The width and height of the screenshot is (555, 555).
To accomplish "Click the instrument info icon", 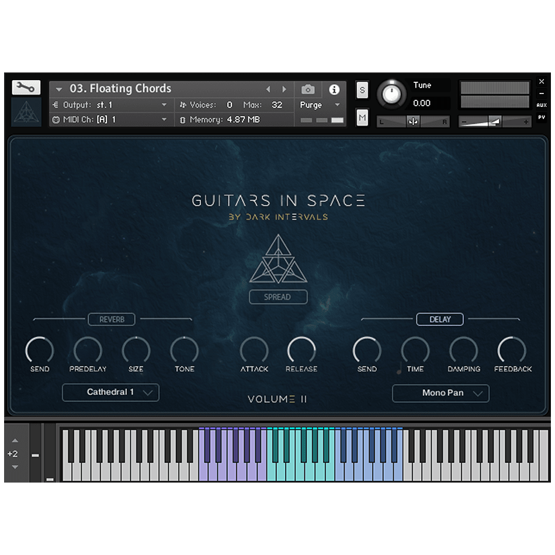I will click(x=334, y=89).
